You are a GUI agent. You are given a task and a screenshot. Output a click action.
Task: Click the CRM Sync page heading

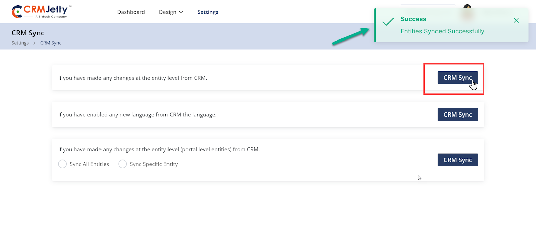[x=28, y=33]
